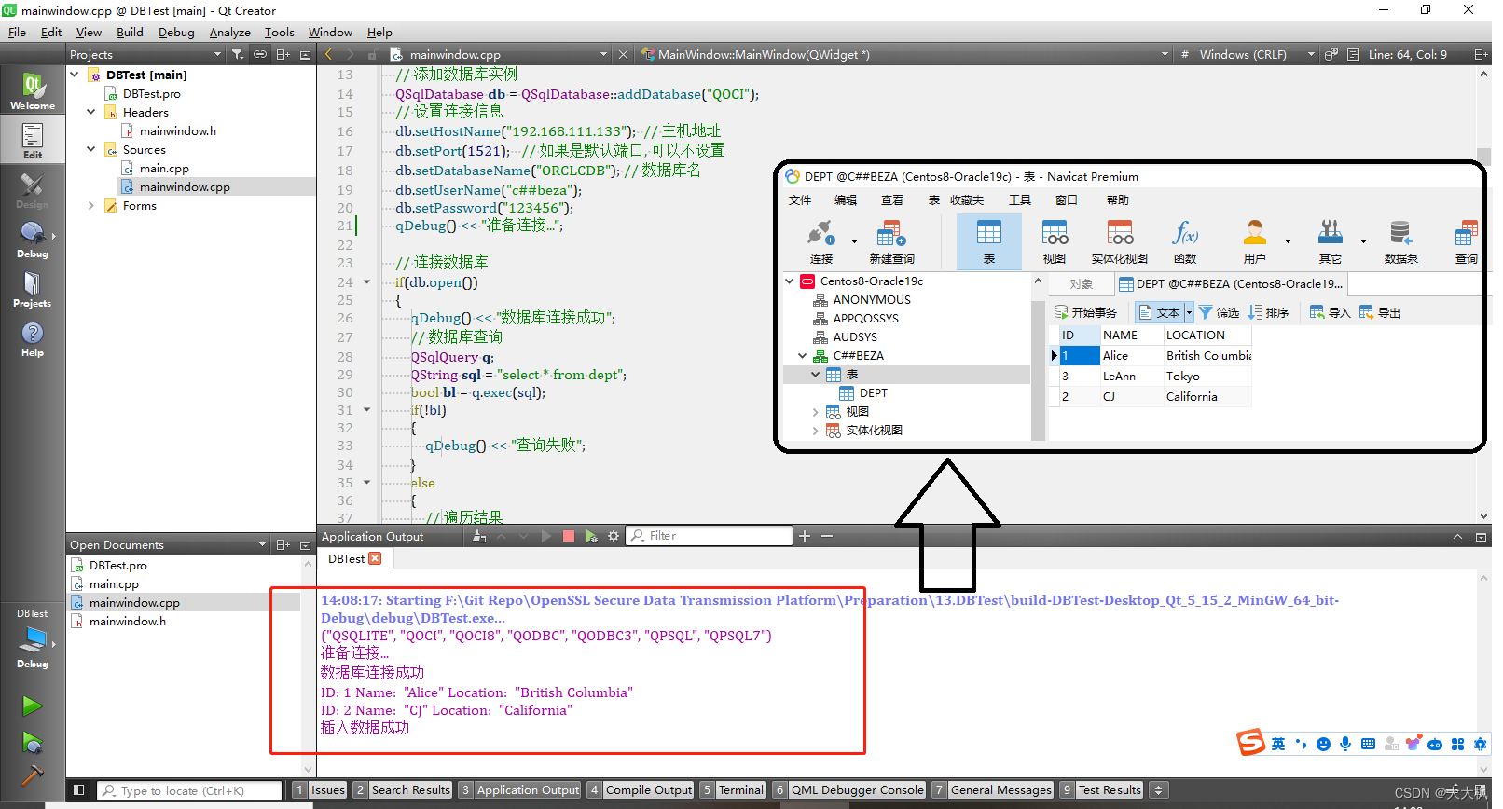The height and width of the screenshot is (809, 1503).
Task: Zoom out Application Output with minus
Action: click(827, 536)
